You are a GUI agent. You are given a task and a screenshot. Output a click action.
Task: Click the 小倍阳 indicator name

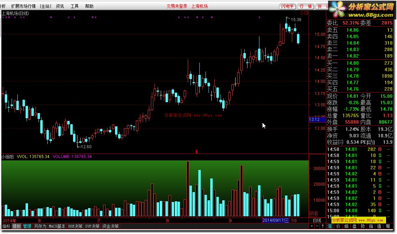(8, 157)
